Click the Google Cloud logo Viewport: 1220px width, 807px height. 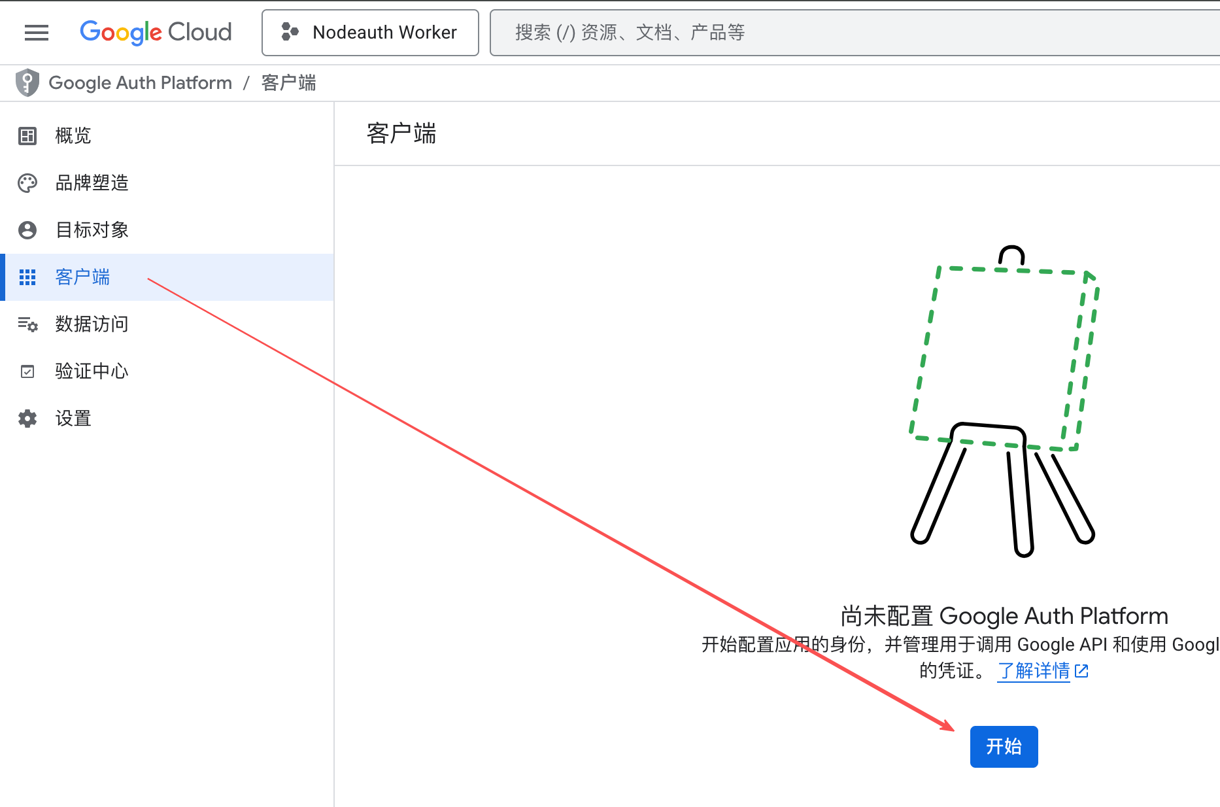click(x=156, y=32)
